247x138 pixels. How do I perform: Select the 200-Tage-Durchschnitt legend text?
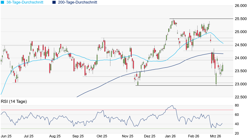[78, 2]
